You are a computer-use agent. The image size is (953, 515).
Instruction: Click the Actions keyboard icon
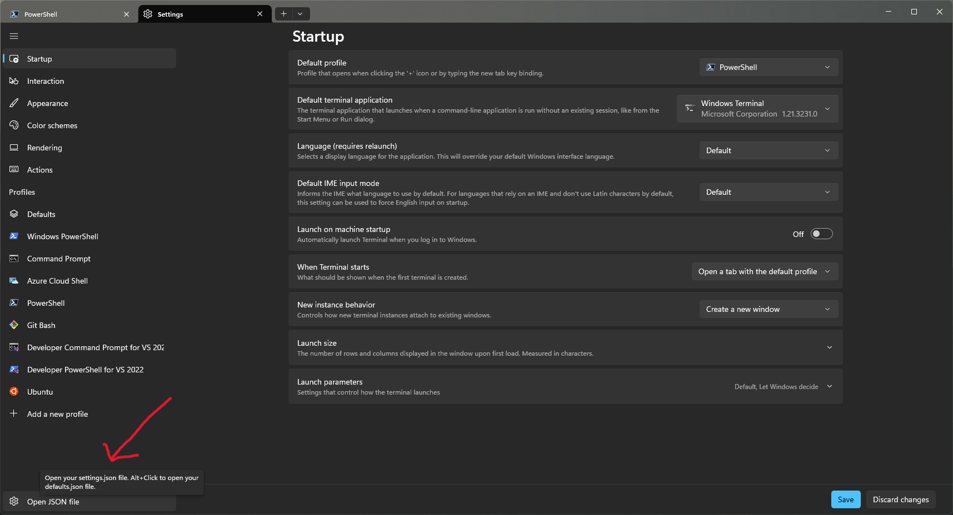coord(14,170)
